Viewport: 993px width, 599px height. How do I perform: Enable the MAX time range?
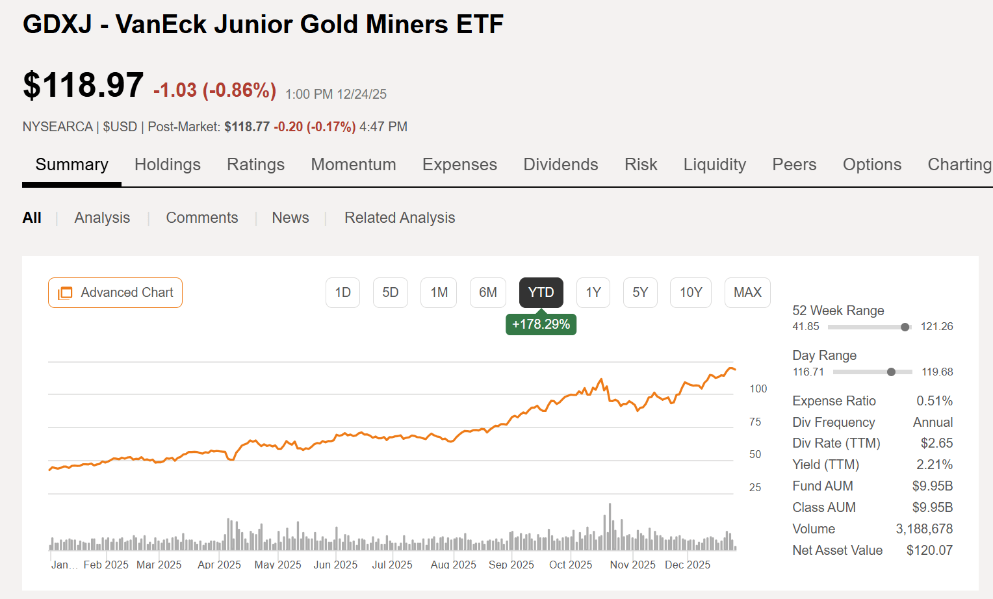pos(747,292)
